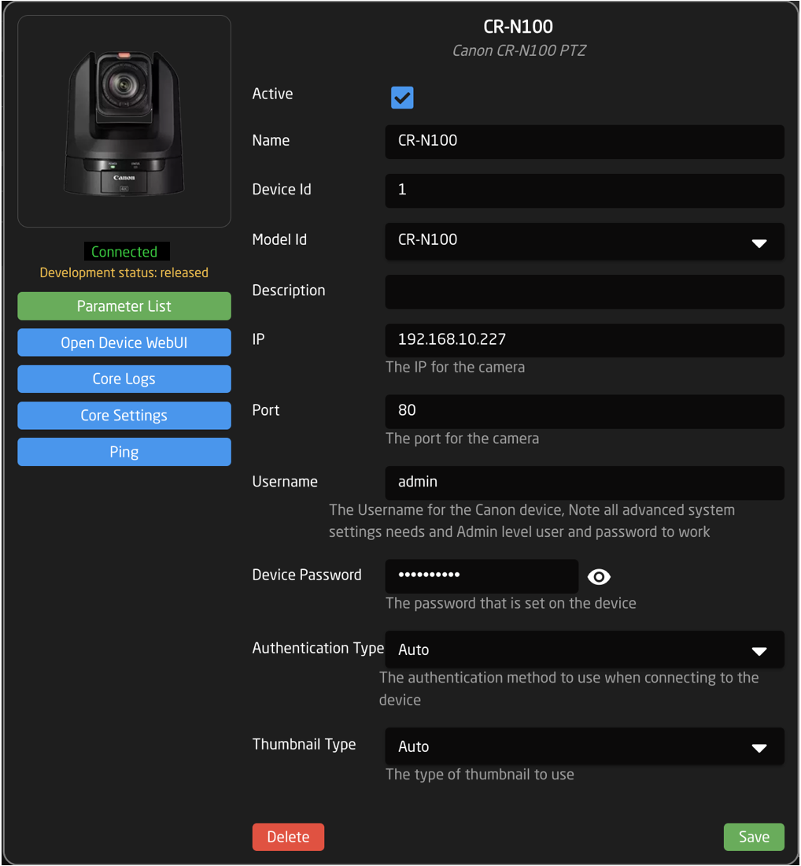Save the device settings
The image size is (801, 866).
[754, 837]
